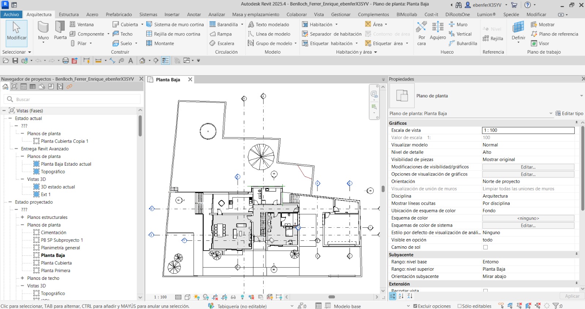585x309 pixels.
Task: Click the ninguno color scheme button
Action: click(528, 218)
